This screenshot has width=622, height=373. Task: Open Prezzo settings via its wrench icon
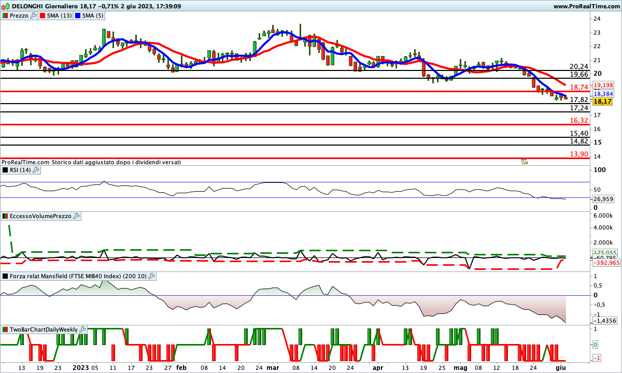[34, 16]
